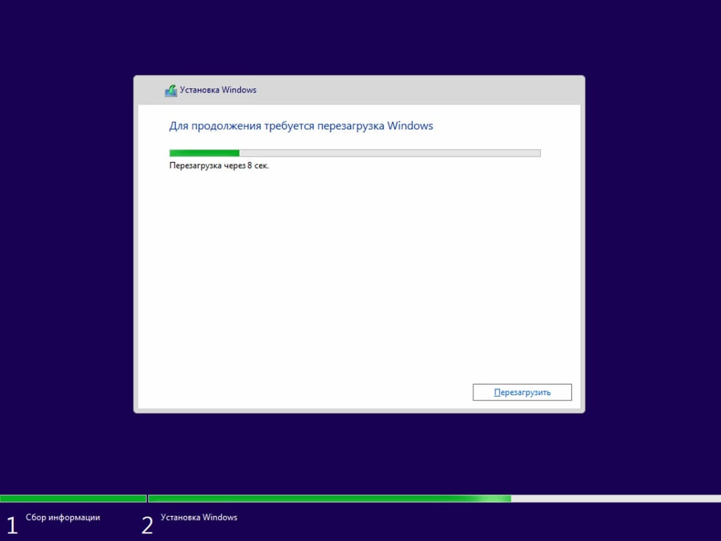Click the step number 2 at the bottom
The width and height of the screenshot is (721, 541).
tap(147, 525)
